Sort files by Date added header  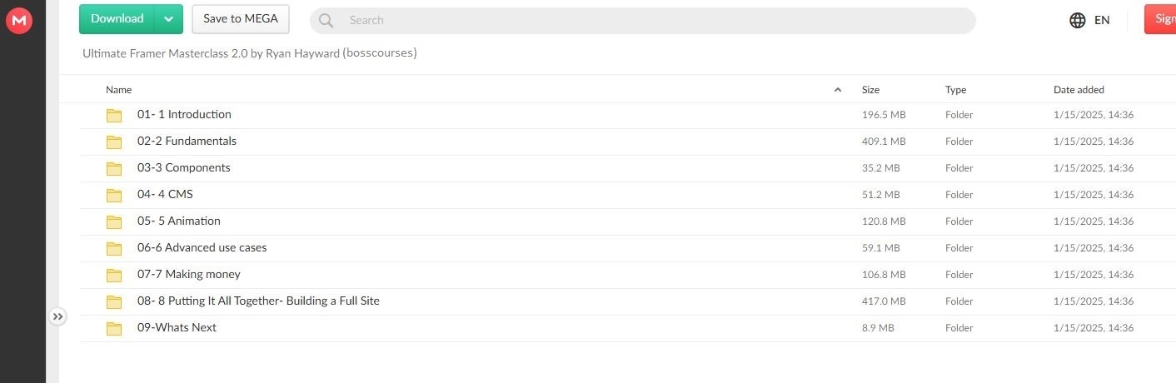coord(1079,90)
